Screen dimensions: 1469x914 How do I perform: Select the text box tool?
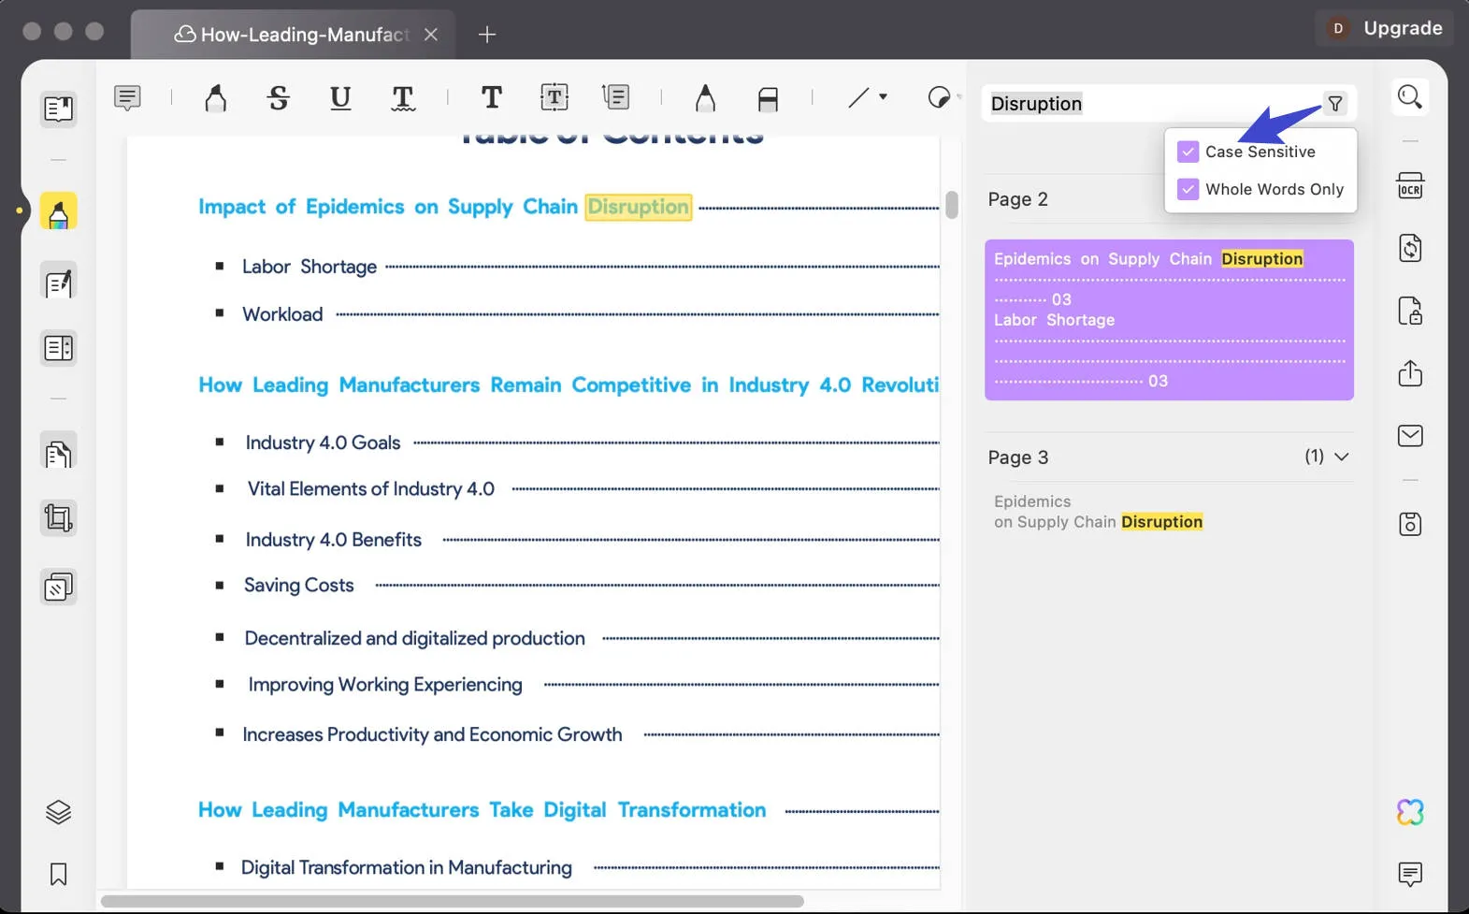tap(554, 97)
